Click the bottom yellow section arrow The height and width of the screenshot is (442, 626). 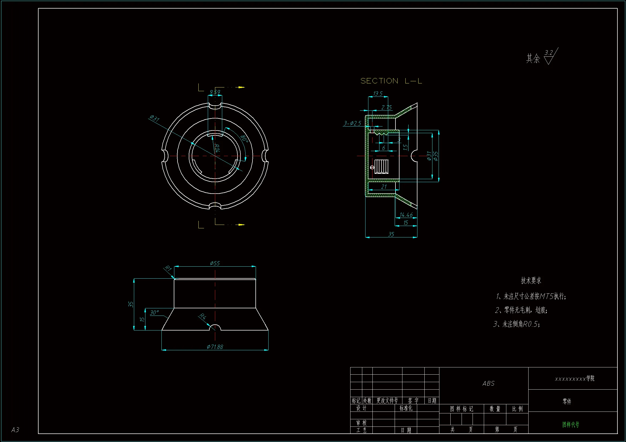[241, 225]
